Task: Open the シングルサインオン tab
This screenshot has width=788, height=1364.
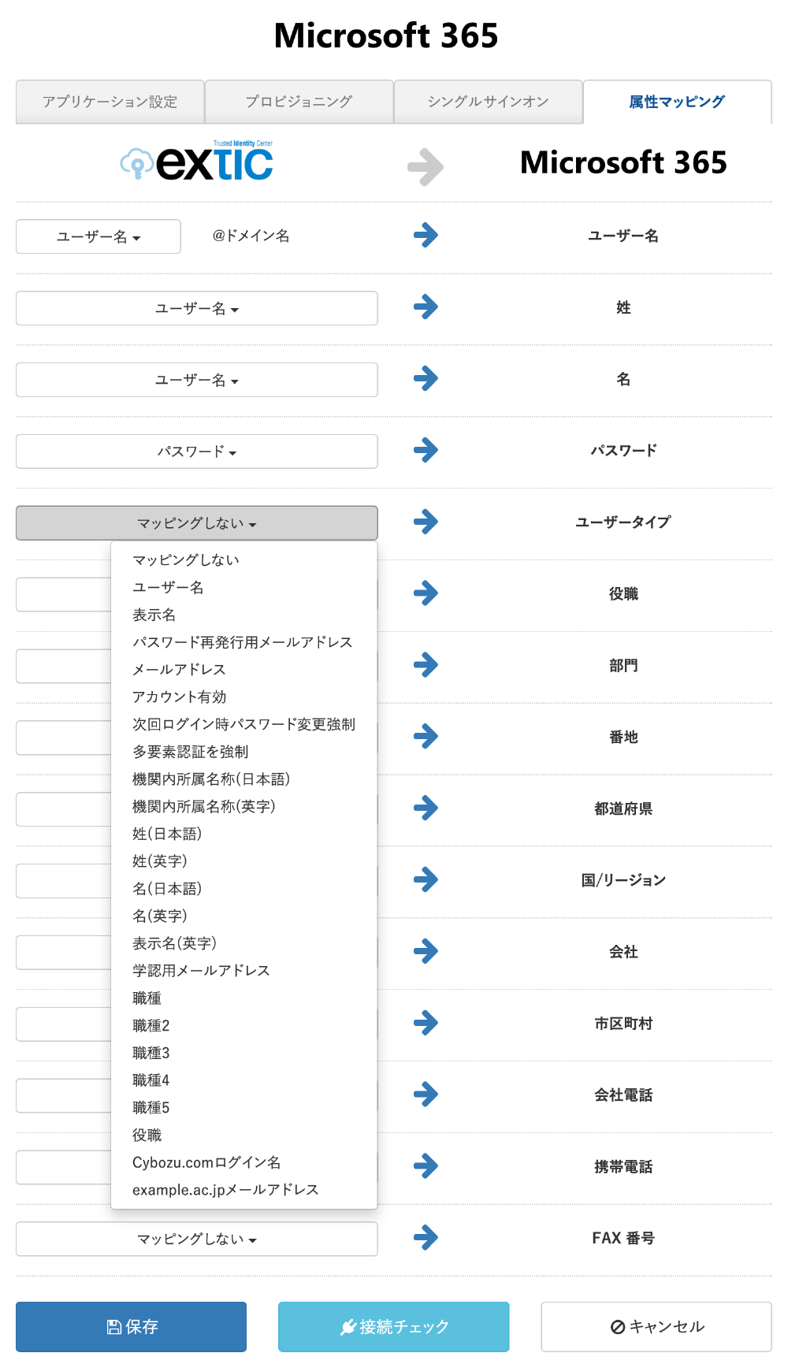Action: [488, 102]
